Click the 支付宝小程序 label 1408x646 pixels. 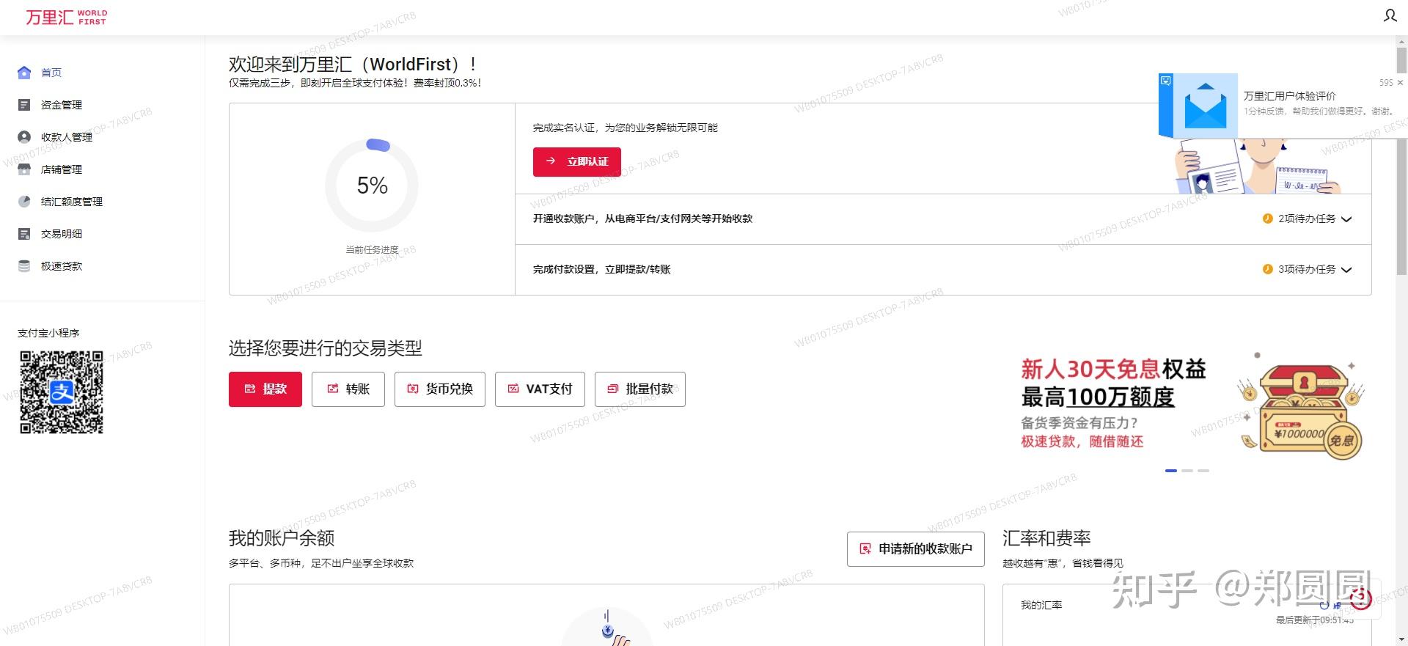[x=48, y=333]
